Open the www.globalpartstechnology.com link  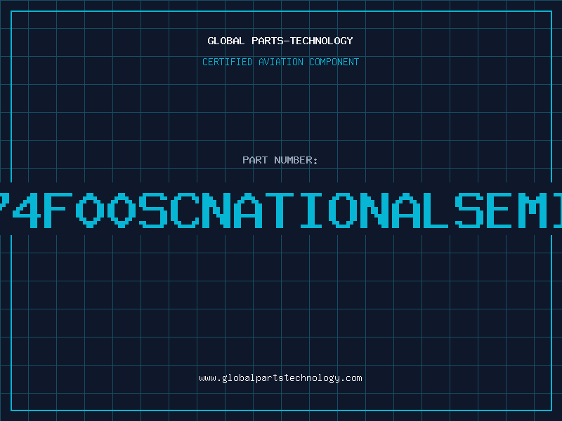coord(280,378)
